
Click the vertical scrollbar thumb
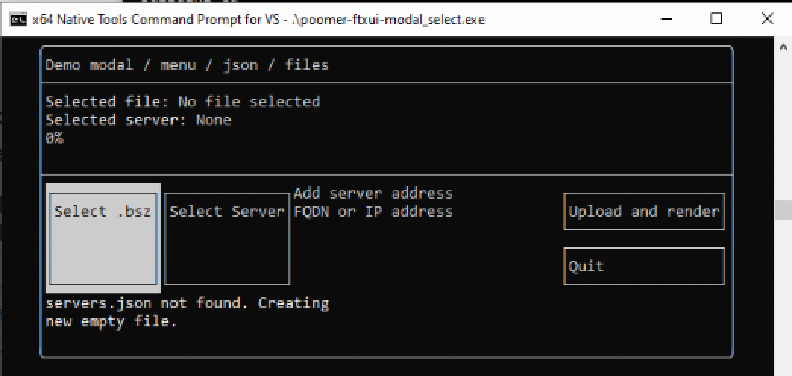tap(784, 208)
